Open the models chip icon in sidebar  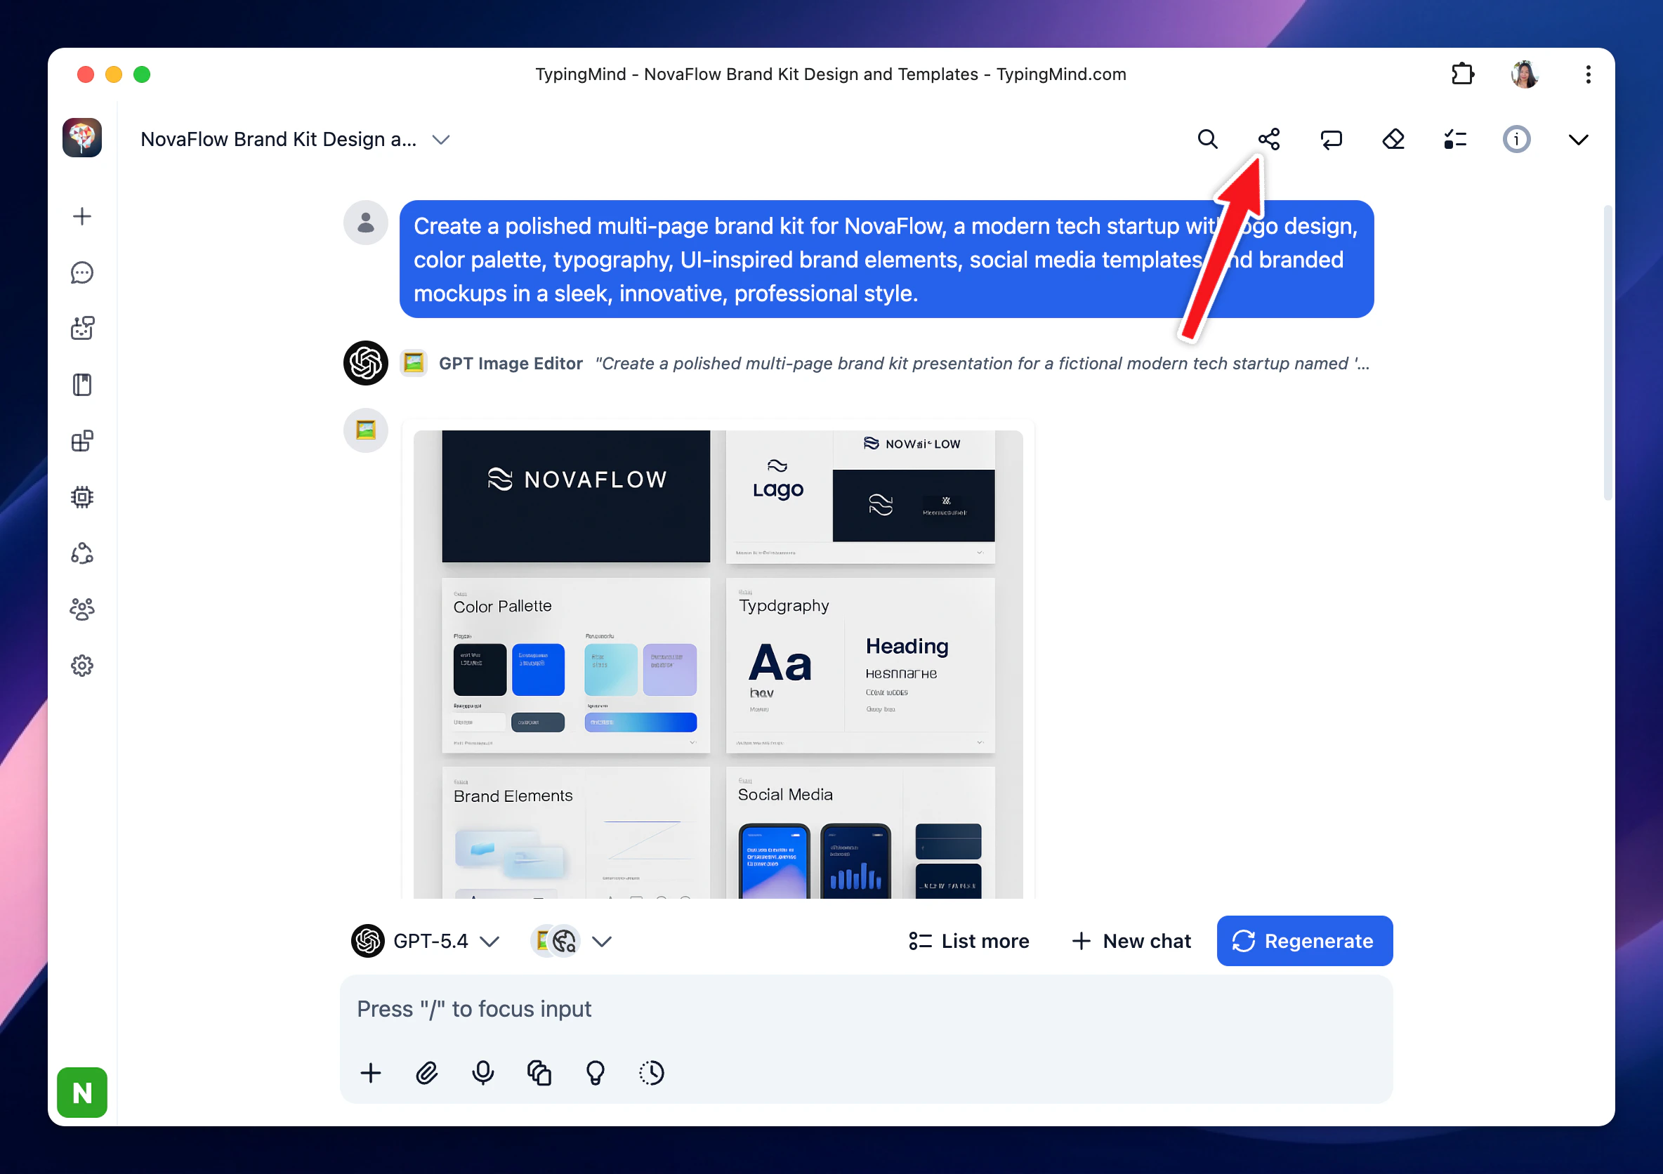pyautogui.click(x=82, y=497)
